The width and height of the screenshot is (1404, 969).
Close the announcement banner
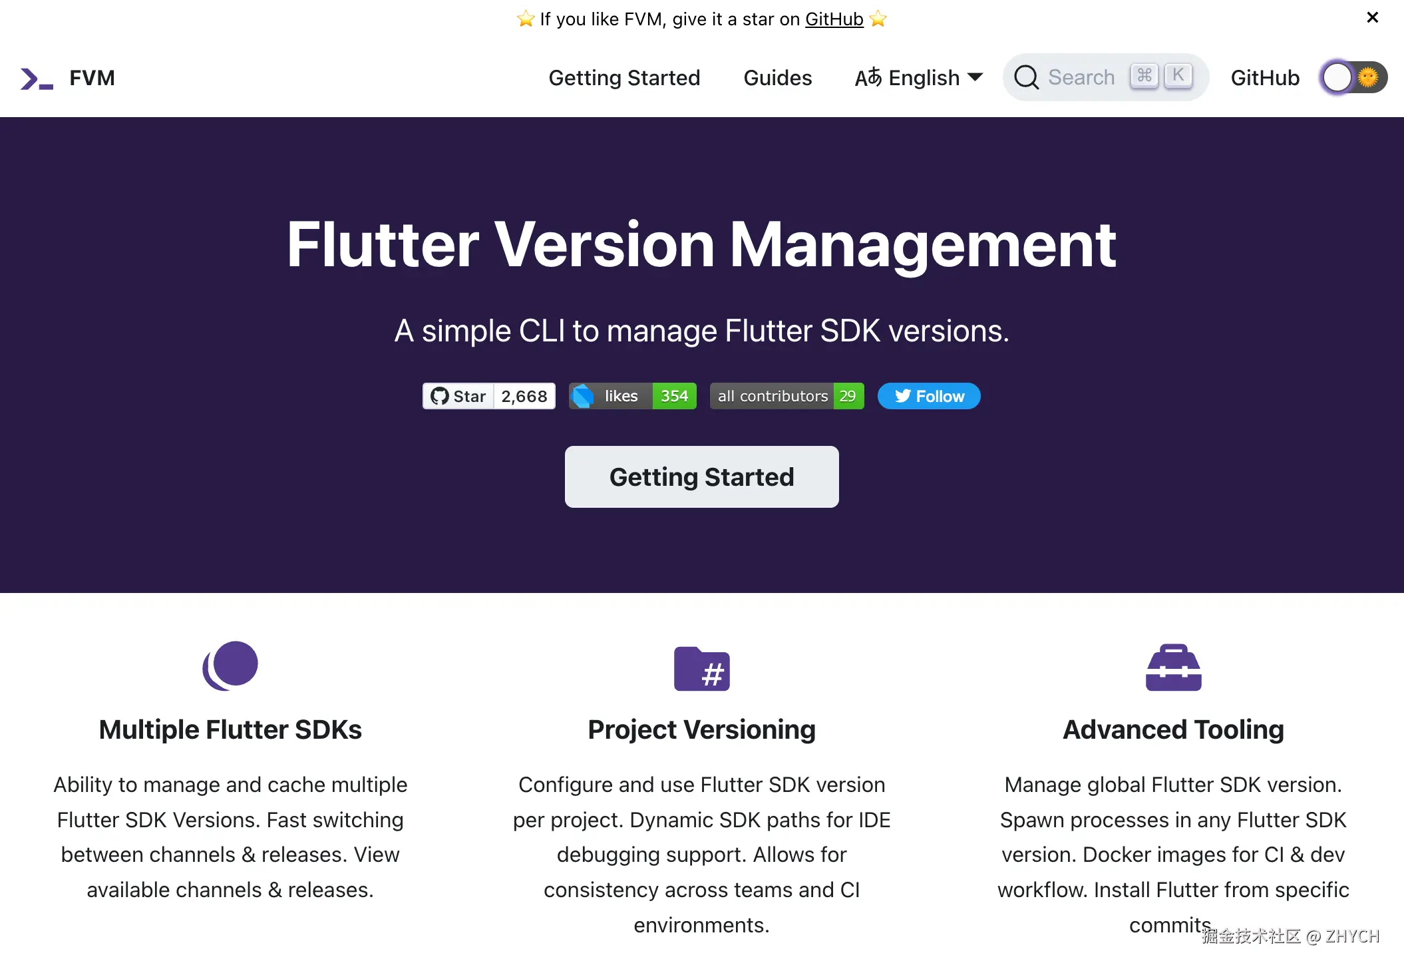1372,17
